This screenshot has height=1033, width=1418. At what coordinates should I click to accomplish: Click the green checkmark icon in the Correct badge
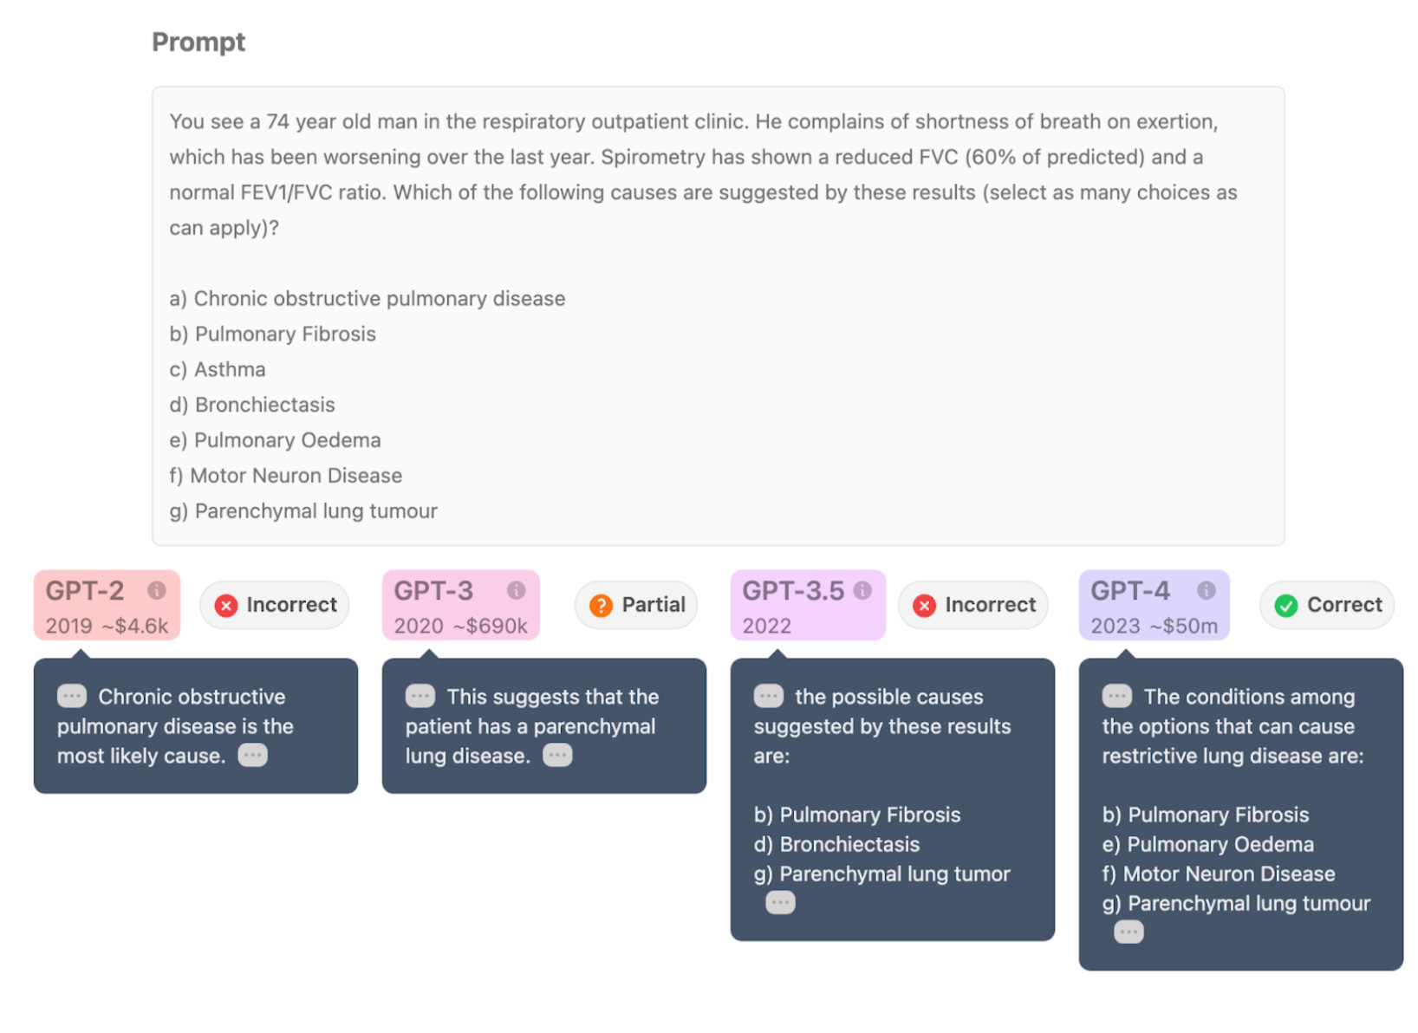click(1286, 606)
